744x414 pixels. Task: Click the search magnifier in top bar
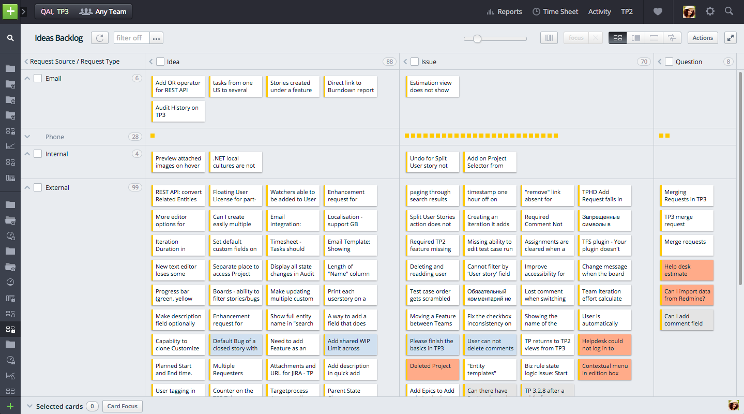click(x=728, y=11)
